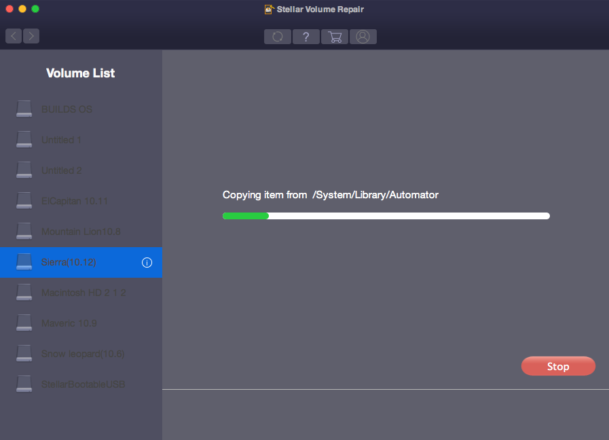The image size is (609, 440).
Task: Click the Volume List heading
Action: coord(80,73)
